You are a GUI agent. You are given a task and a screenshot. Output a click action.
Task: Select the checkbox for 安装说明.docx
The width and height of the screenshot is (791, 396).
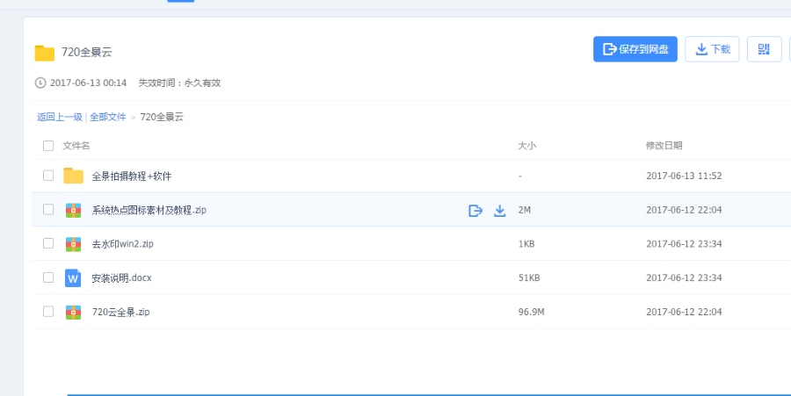coord(48,277)
